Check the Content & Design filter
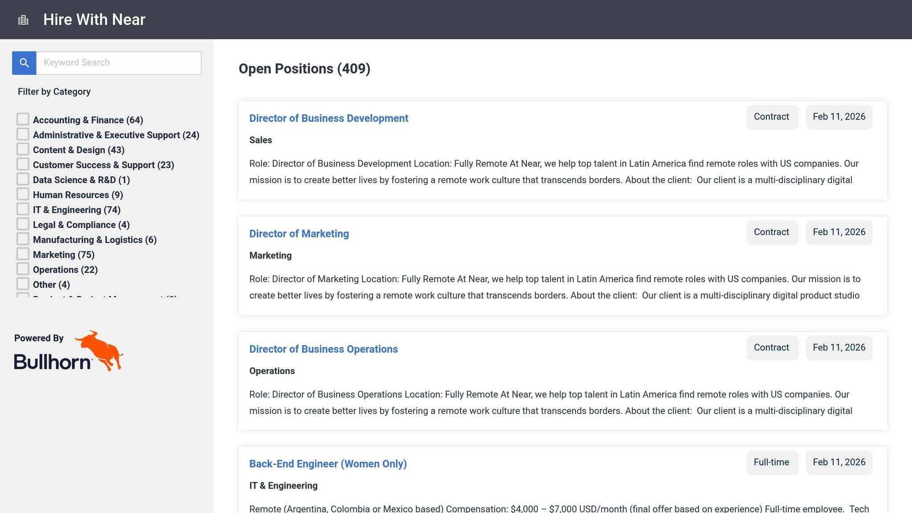Screen dimensions: 912x513 tap(23, 149)
